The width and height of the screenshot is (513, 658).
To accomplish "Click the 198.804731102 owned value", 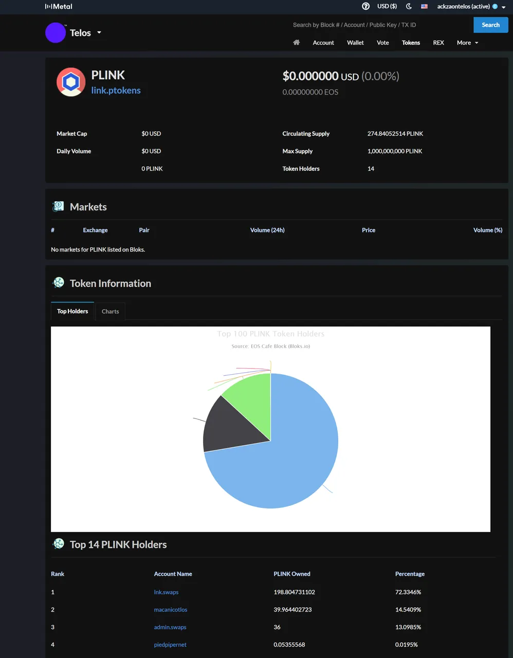I will pos(294,592).
